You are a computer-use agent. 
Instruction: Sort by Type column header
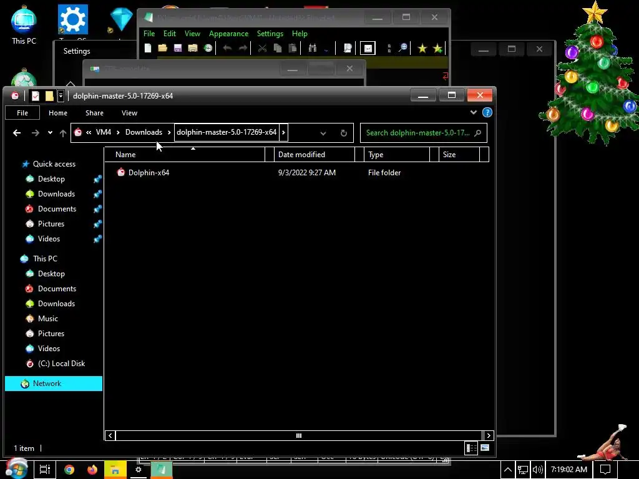397,155
